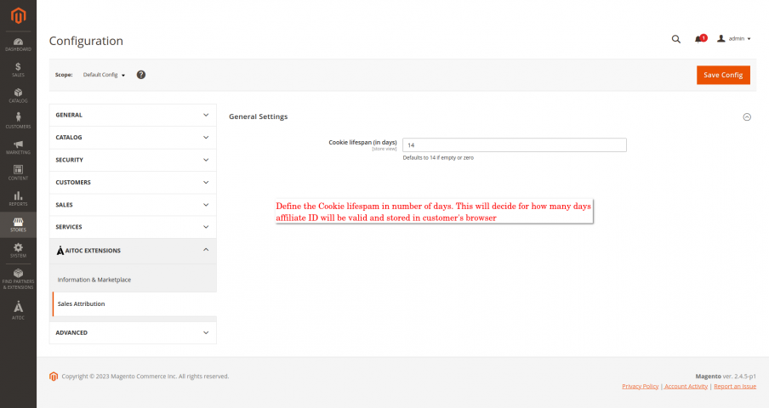Expand the General configuration section
The image size is (769, 408).
(133, 115)
